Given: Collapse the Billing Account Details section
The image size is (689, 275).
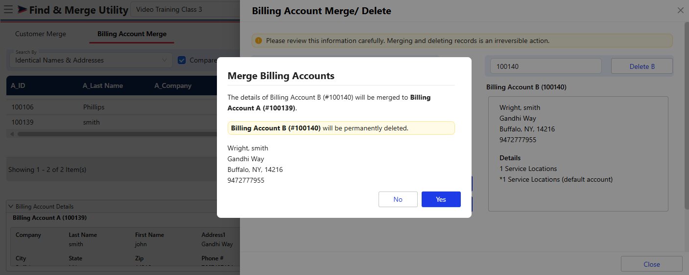Looking at the screenshot, I should [11, 207].
